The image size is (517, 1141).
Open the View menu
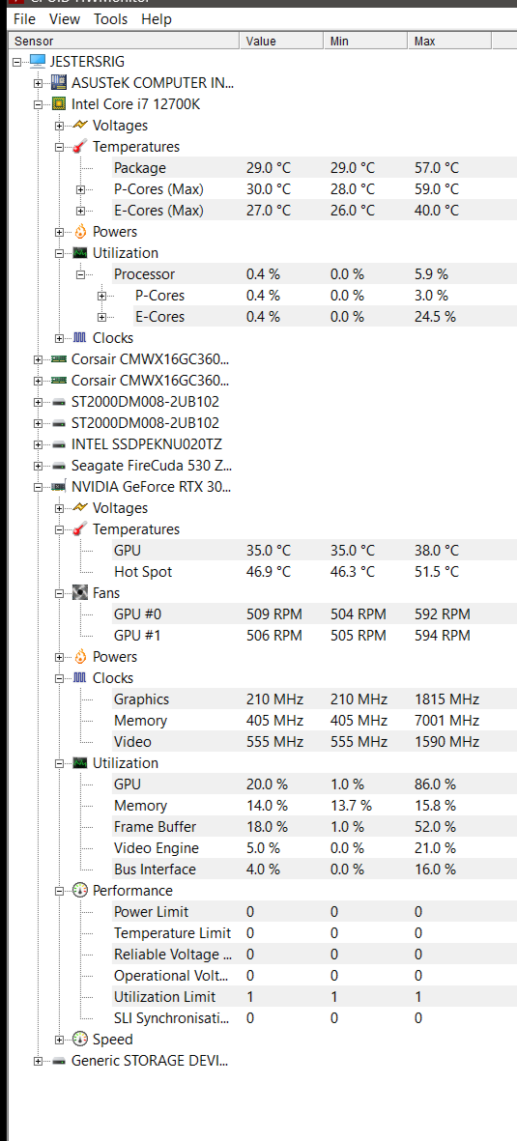65,19
